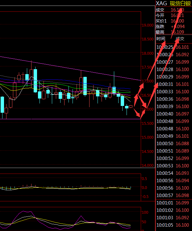Click the 100 level on lower oscillator axis

[x=145, y=212]
